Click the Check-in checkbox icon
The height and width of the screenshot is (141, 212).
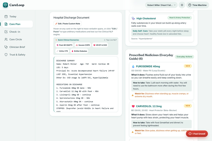click(6, 32)
